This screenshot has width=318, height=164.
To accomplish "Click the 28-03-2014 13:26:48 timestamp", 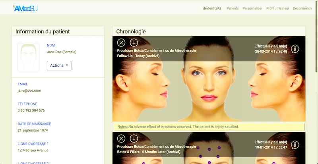I will pos(271,52).
